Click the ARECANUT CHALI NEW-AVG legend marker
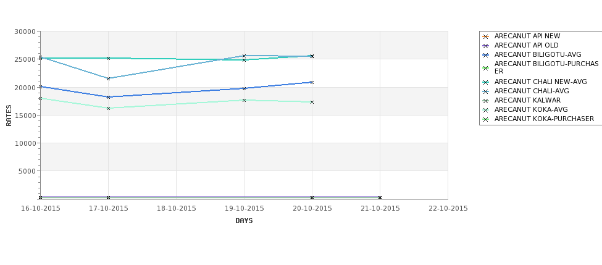The image size is (602, 265). point(486,82)
